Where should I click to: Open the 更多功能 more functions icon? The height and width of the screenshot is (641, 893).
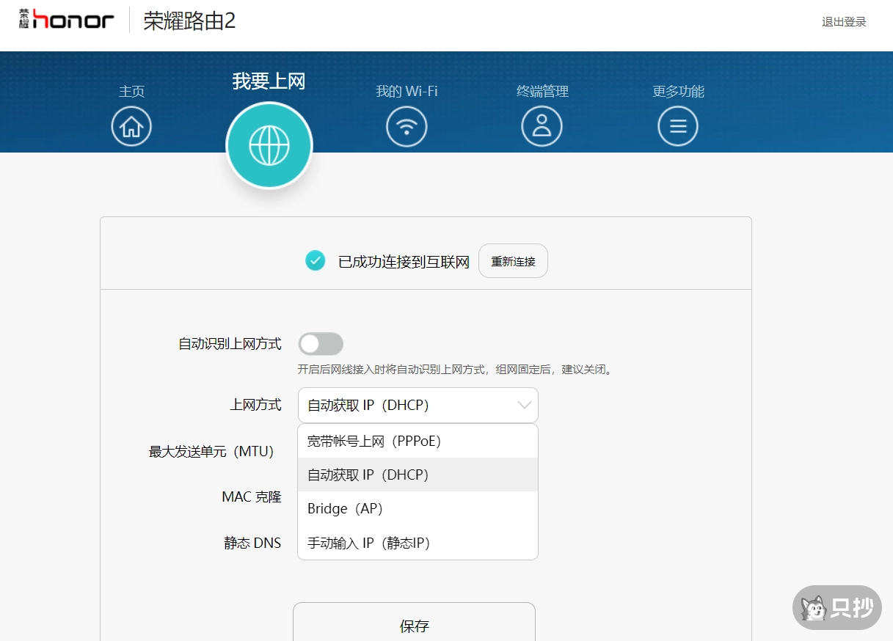coord(677,126)
